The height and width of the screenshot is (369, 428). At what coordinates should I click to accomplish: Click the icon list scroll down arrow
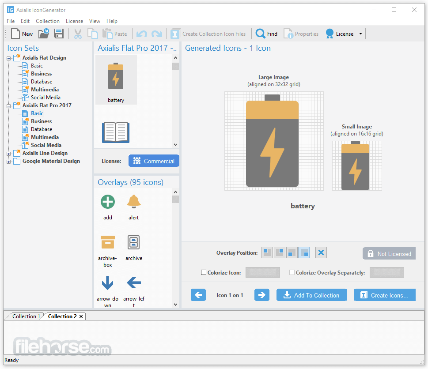(x=175, y=144)
